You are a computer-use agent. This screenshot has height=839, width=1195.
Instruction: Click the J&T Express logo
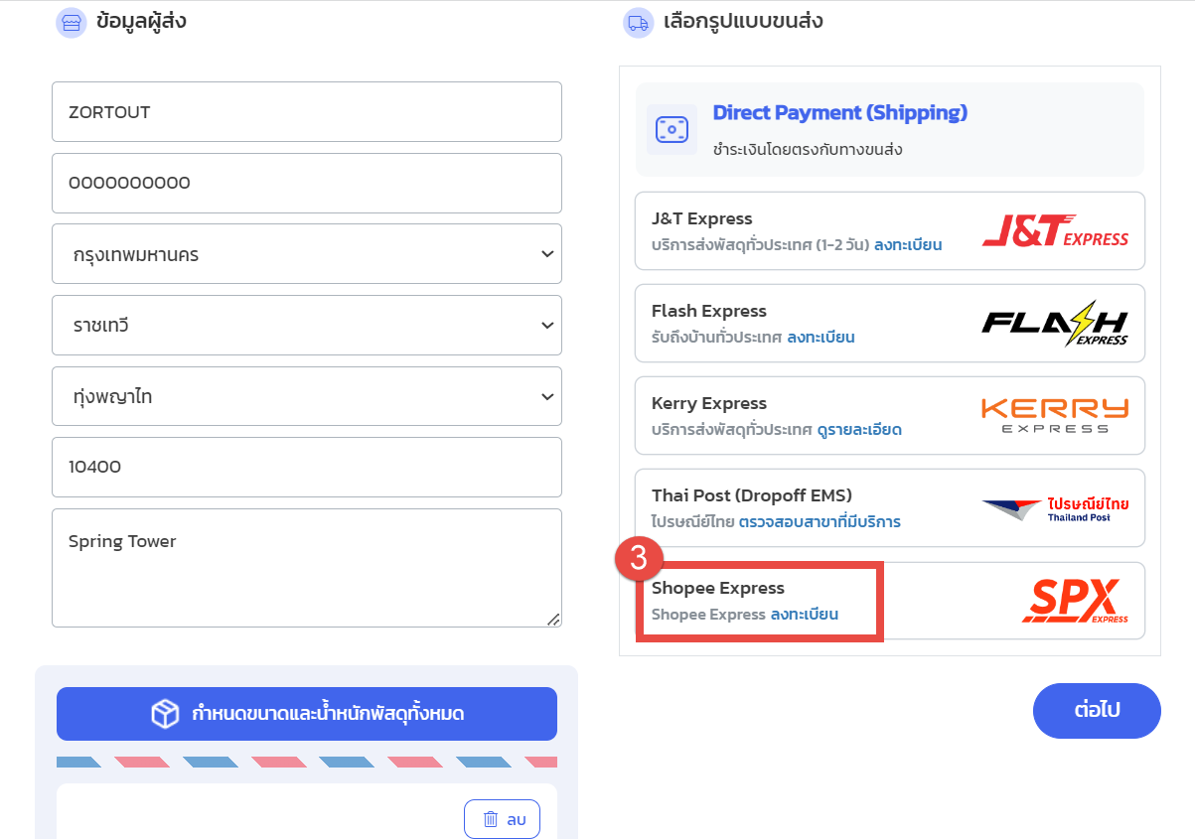tap(1055, 231)
